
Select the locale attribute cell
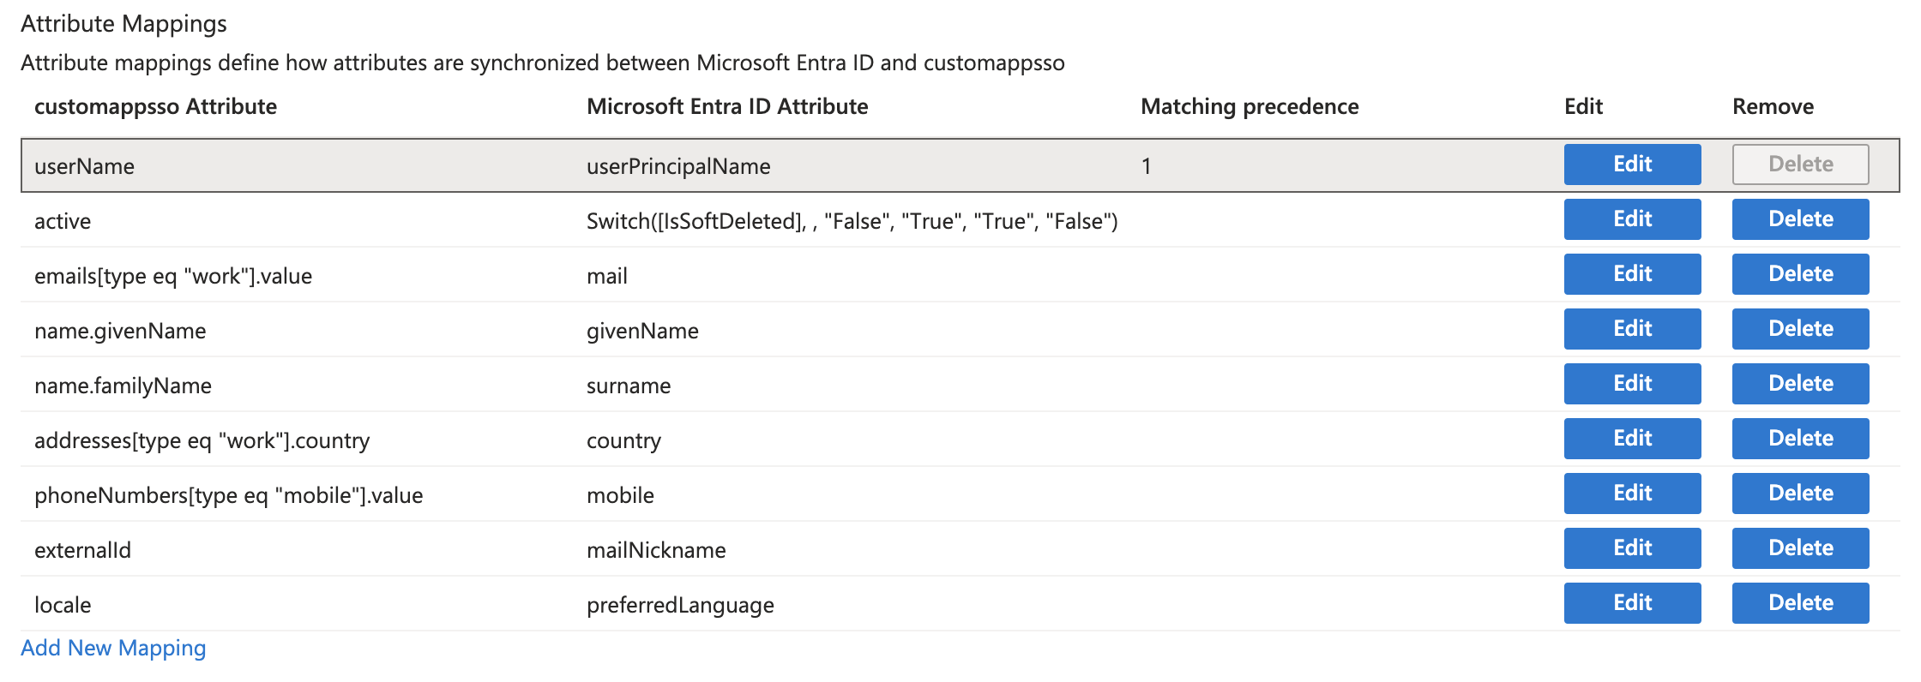(63, 605)
